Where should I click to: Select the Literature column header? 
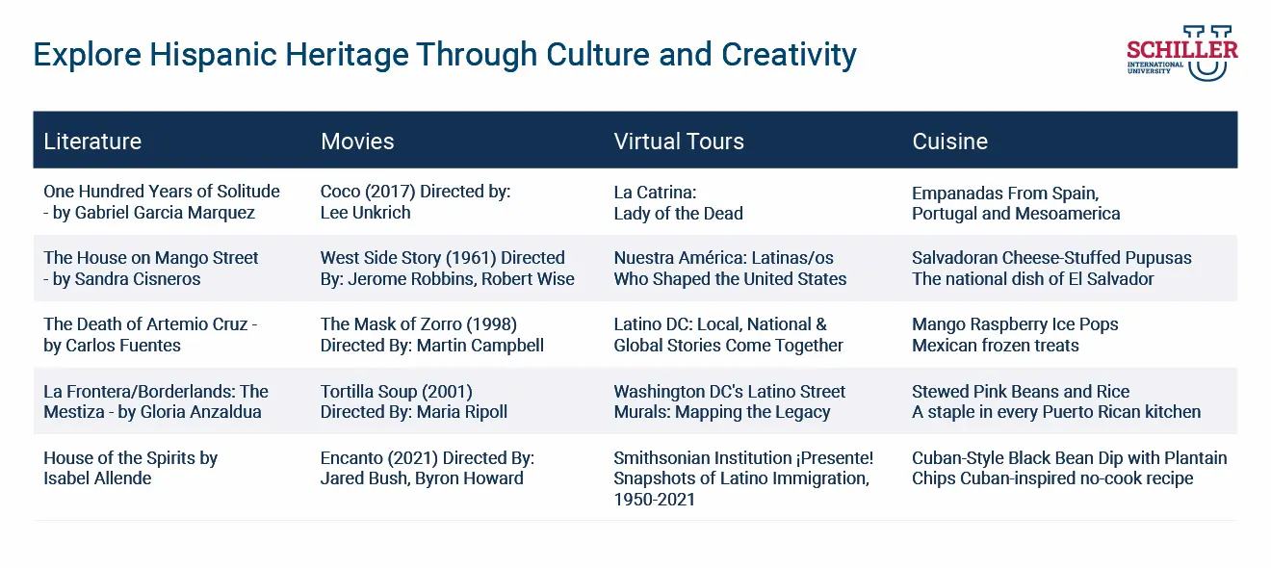click(92, 141)
